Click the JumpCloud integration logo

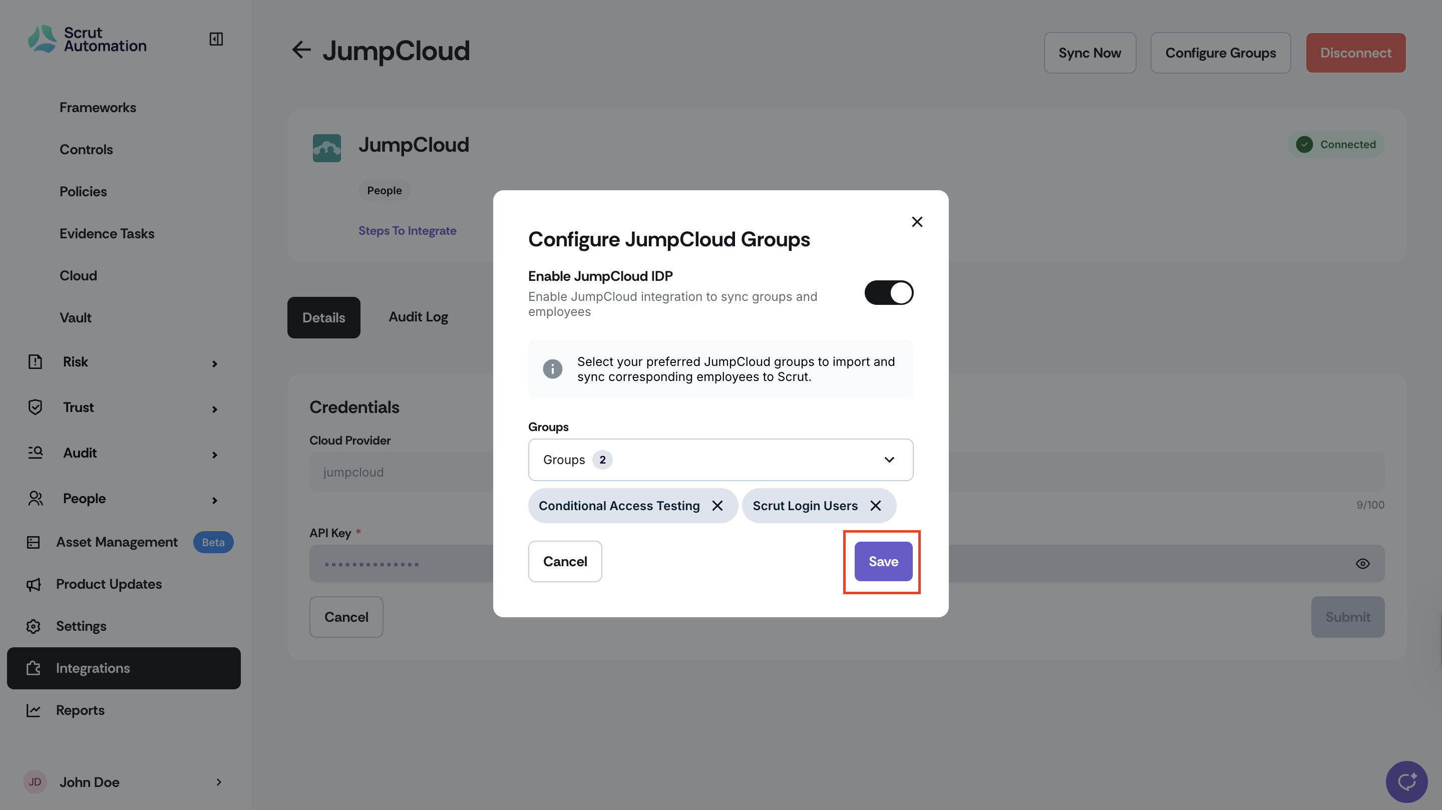click(327, 148)
